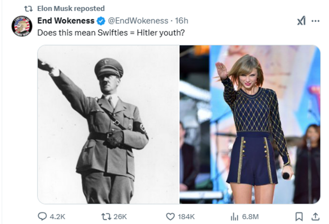Click the End Wokeness profile avatar
329x224 pixels.
tap(21, 26)
